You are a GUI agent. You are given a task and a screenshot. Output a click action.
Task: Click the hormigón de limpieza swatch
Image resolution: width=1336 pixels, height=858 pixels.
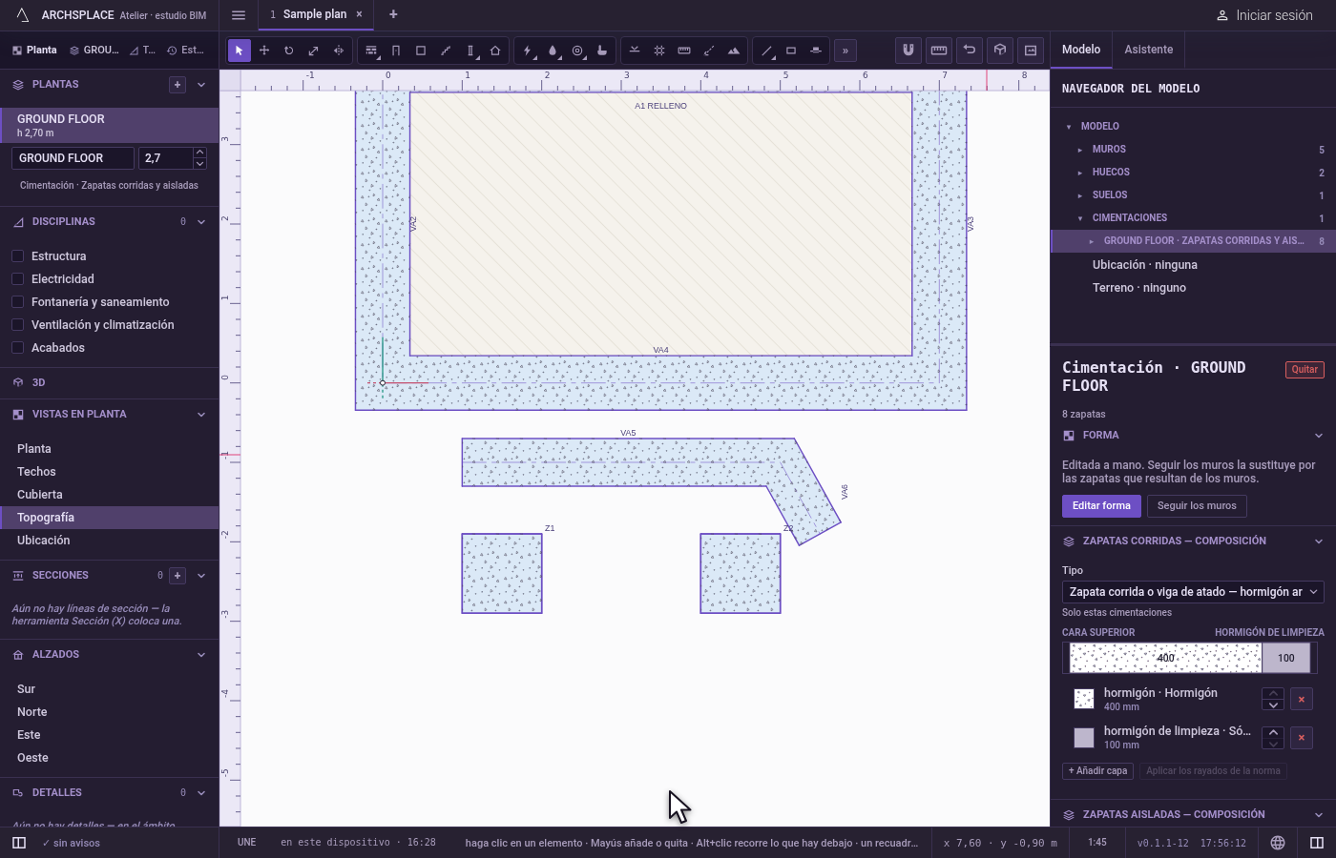click(1084, 738)
